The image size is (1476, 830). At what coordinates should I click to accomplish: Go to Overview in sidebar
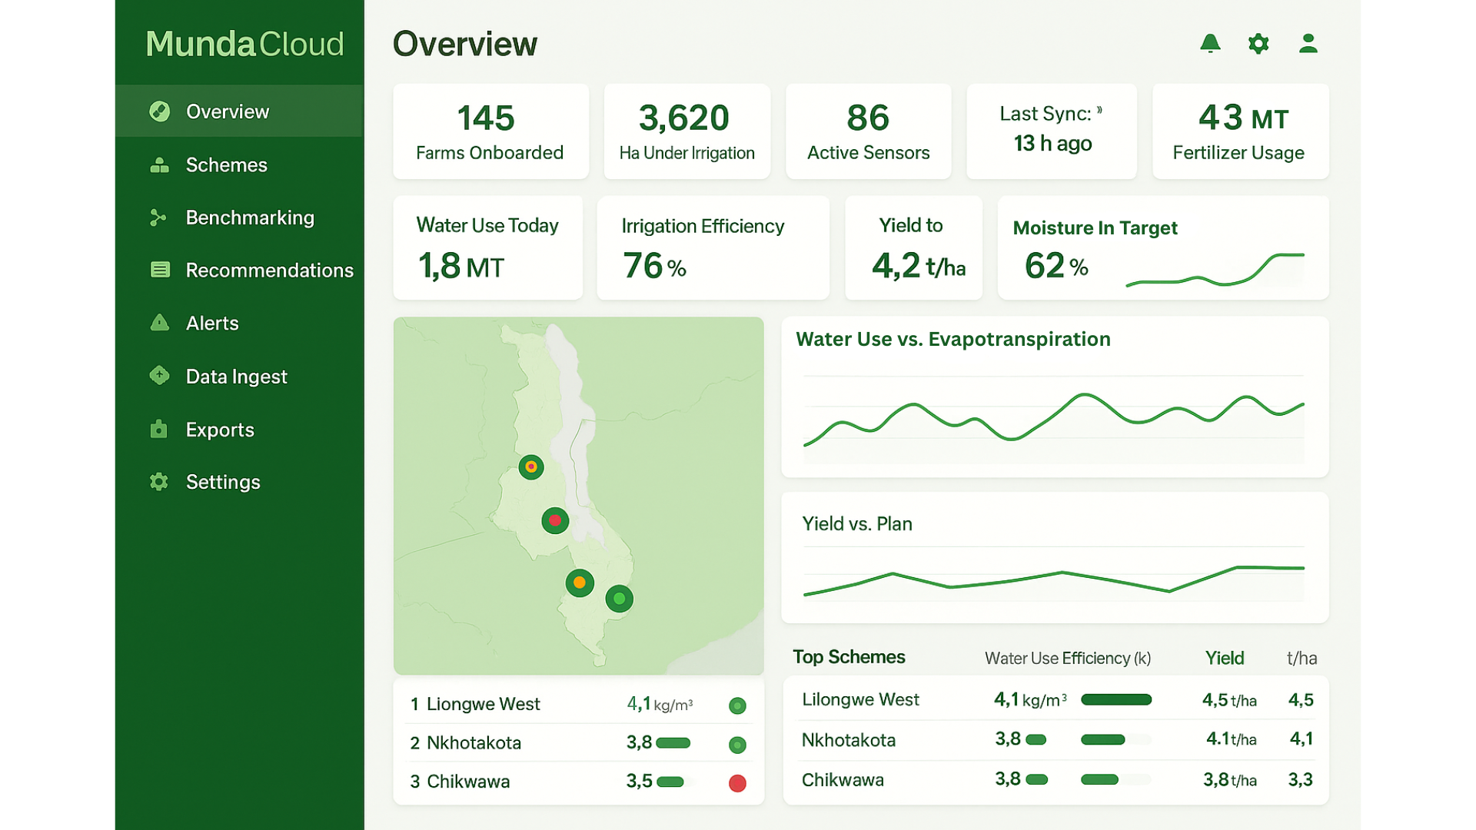click(228, 112)
